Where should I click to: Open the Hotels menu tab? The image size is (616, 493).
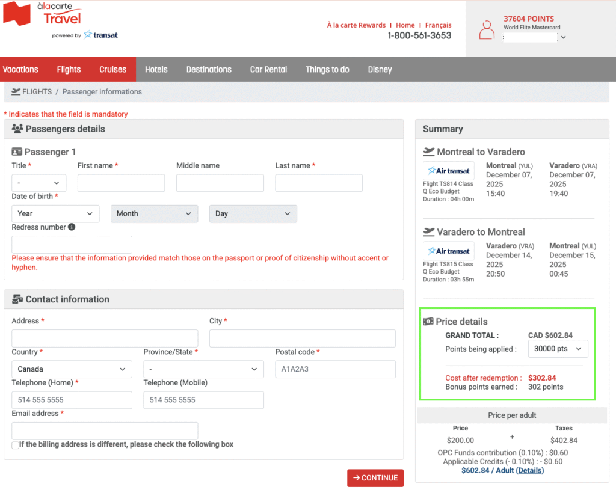coord(156,69)
